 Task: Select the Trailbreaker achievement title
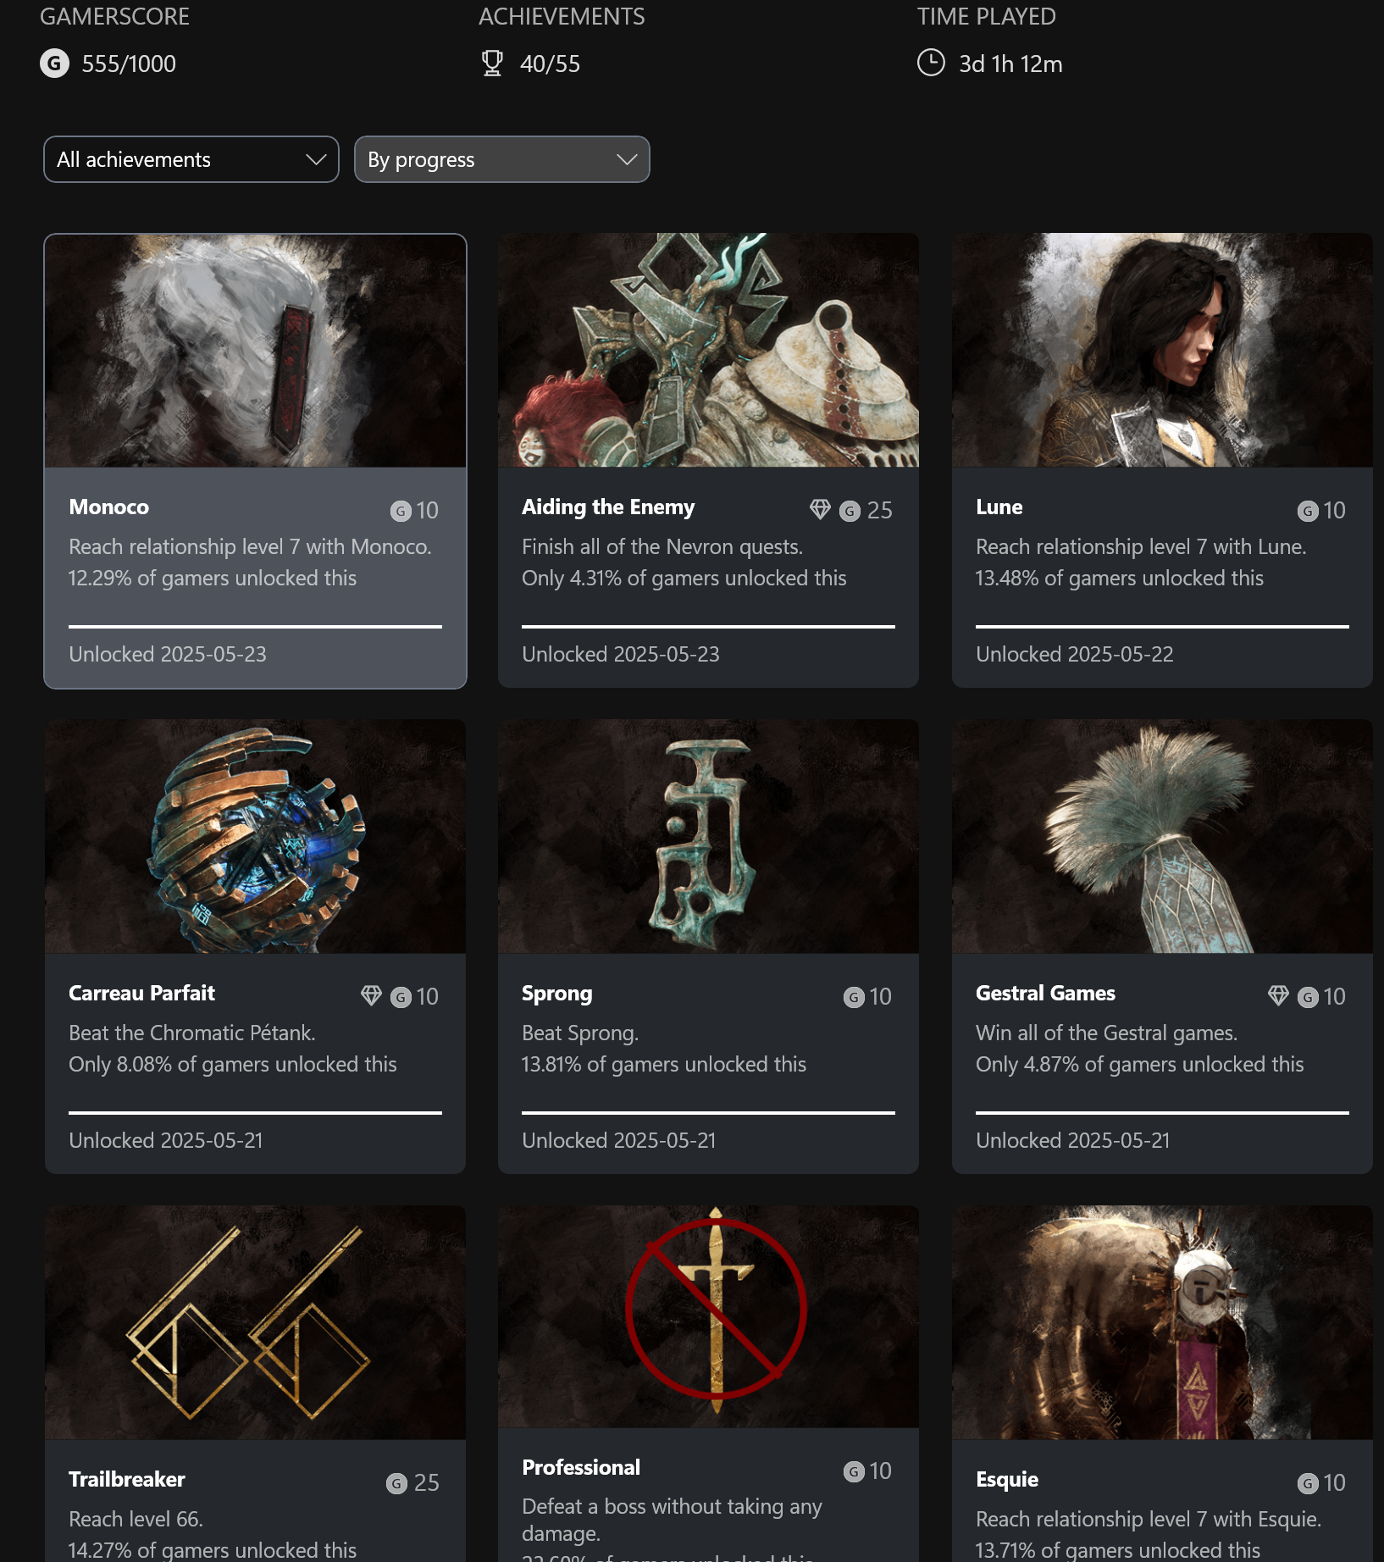pyautogui.click(x=126, y=1479)
